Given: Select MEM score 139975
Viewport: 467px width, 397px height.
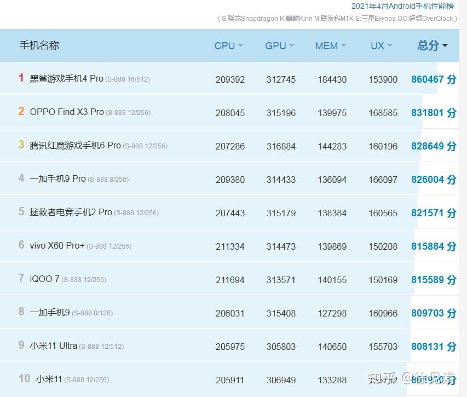Looking at the screenshot, I should (x=332, y=113).
